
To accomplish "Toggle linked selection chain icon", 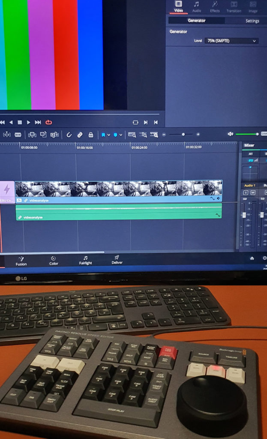I will (80, 135).
